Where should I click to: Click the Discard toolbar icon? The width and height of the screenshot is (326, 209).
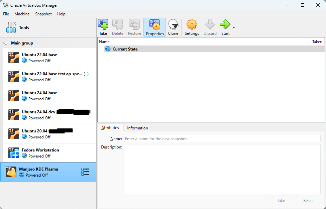(x=210, y=24)
